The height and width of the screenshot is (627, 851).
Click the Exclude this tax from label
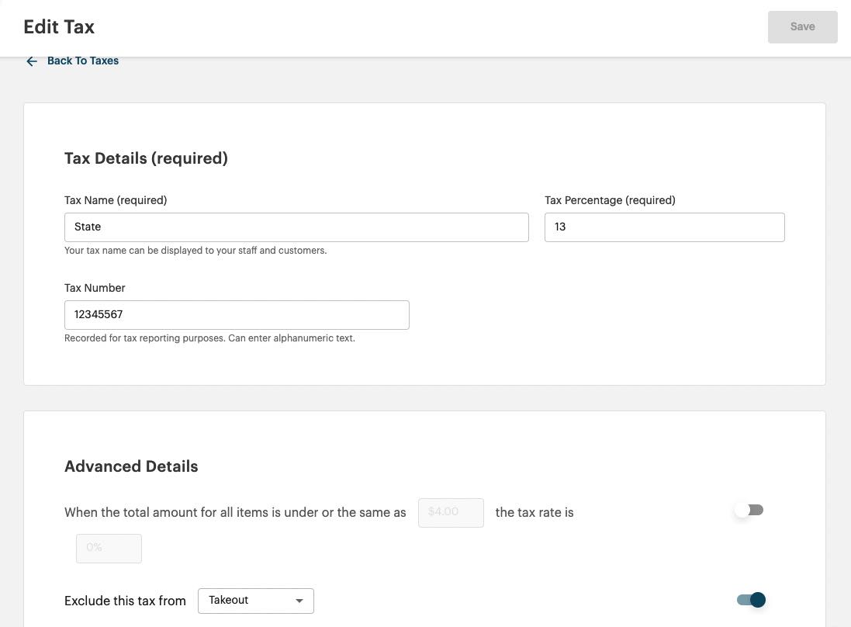click(125, 600)
